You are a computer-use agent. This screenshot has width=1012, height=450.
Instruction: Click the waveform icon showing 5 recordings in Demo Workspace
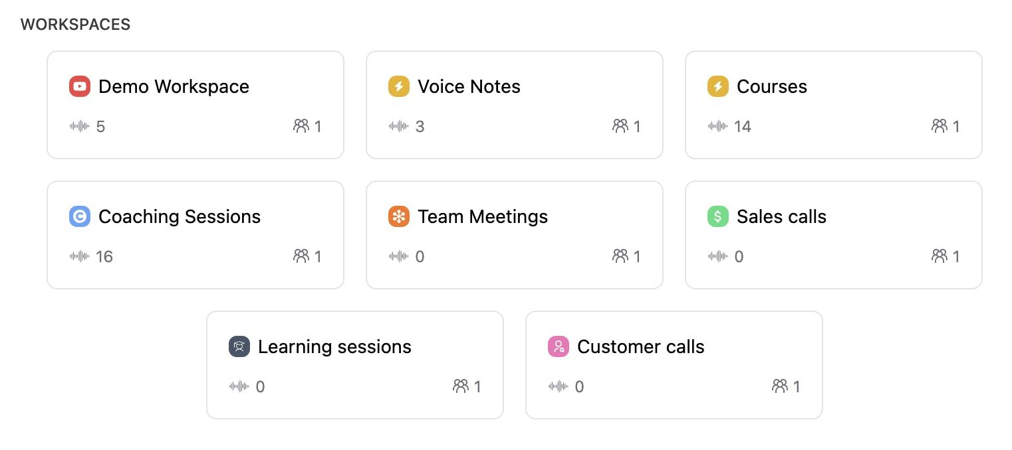(78, 126)
